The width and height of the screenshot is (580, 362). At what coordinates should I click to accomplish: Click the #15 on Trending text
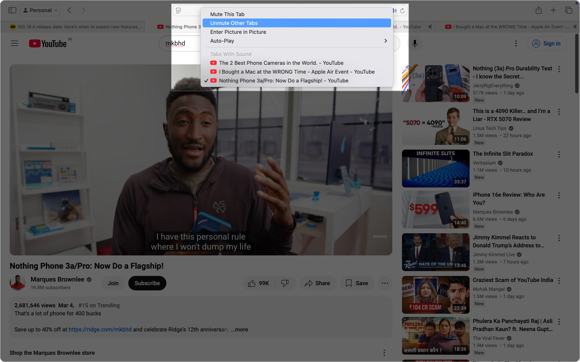[x=99, y=305]
